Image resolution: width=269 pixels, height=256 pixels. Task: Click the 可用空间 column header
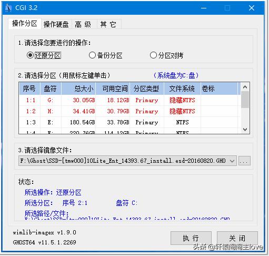coord(113,88)
